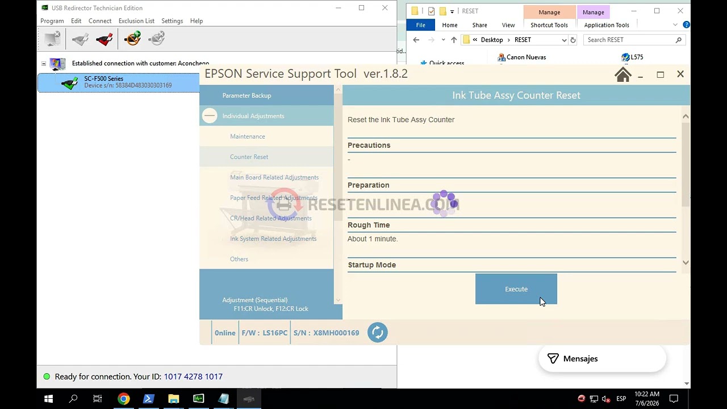This screenshot has height=409, width=727.
Task: Click the Canon Nuevas shortcut icon in Explorer
Action: point(502,57)
